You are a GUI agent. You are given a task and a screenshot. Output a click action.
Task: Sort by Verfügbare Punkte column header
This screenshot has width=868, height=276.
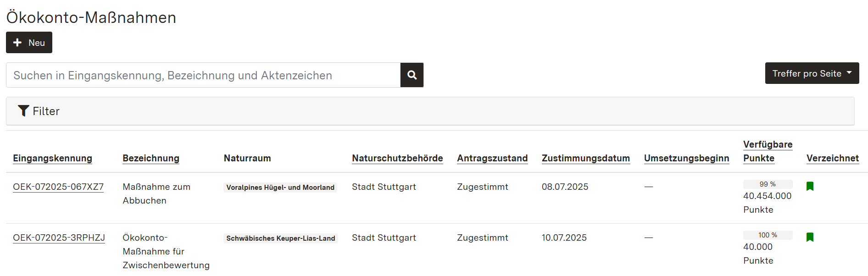[x=768, y=151]
